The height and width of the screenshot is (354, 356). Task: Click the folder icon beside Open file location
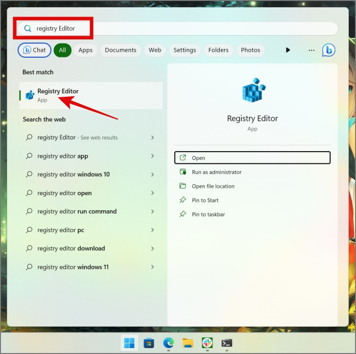183,186
